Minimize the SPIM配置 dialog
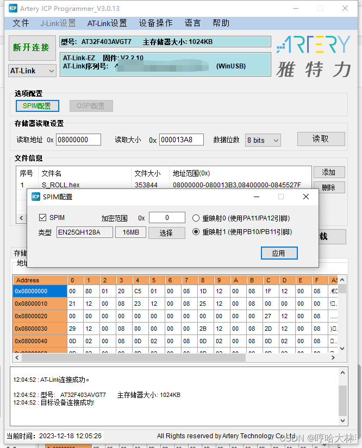This screenshot has width=362, height=448. pyautogui.click(x=257, y=197)
